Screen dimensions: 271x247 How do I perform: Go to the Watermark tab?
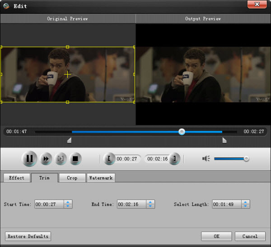coord(101,178)
